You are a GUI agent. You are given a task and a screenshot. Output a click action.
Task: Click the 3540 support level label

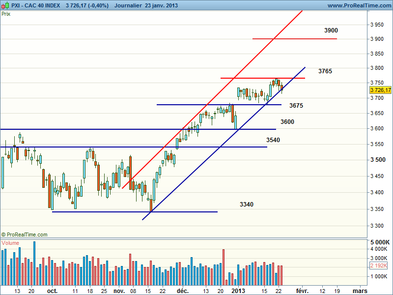coord(273,140)
